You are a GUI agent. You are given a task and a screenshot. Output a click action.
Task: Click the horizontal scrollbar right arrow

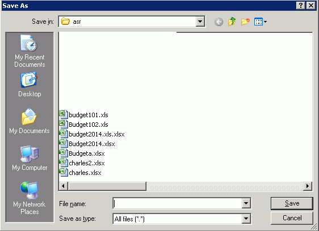[308, 186]
